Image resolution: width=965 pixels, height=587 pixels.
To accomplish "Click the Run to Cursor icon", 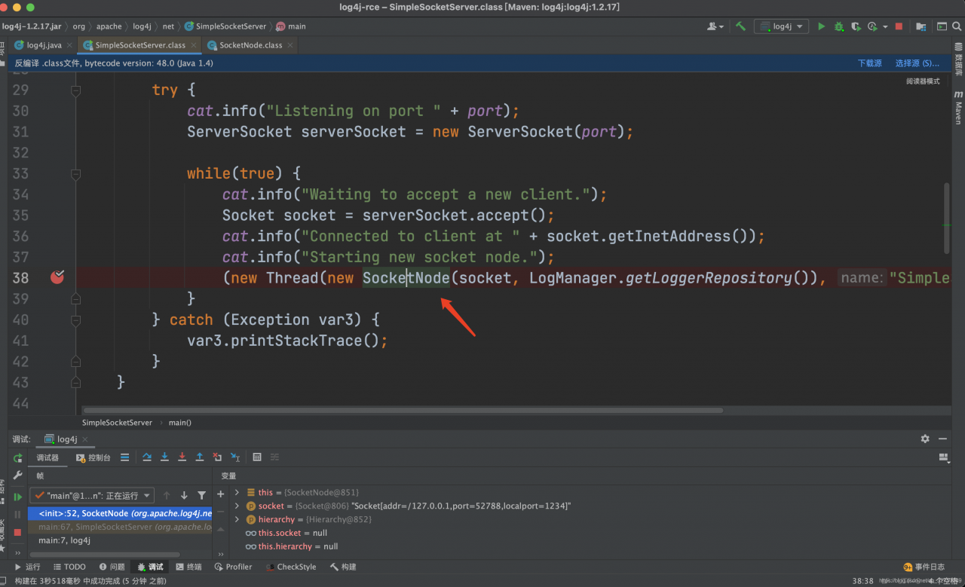I will coord(235,457).
